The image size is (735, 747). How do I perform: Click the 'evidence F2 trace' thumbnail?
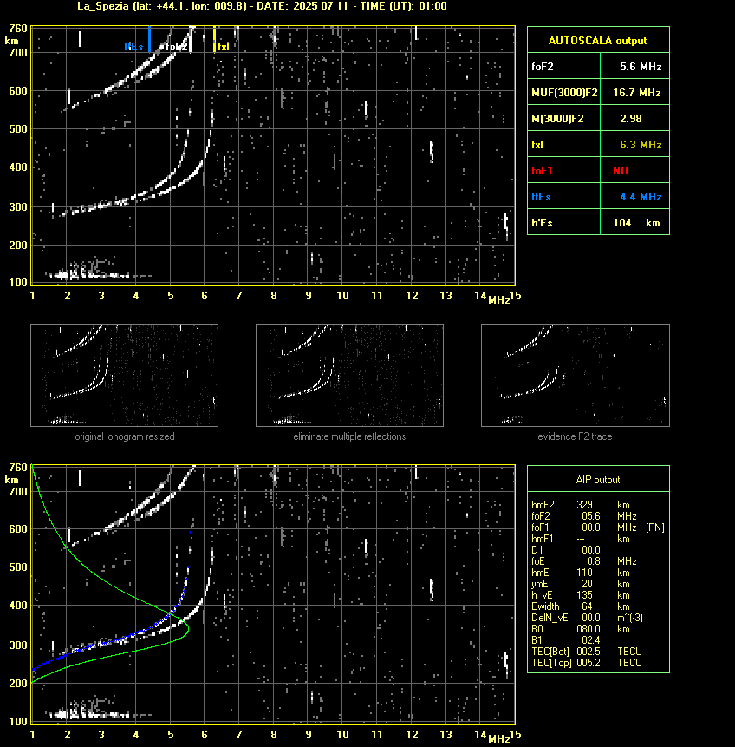[575, 376]
